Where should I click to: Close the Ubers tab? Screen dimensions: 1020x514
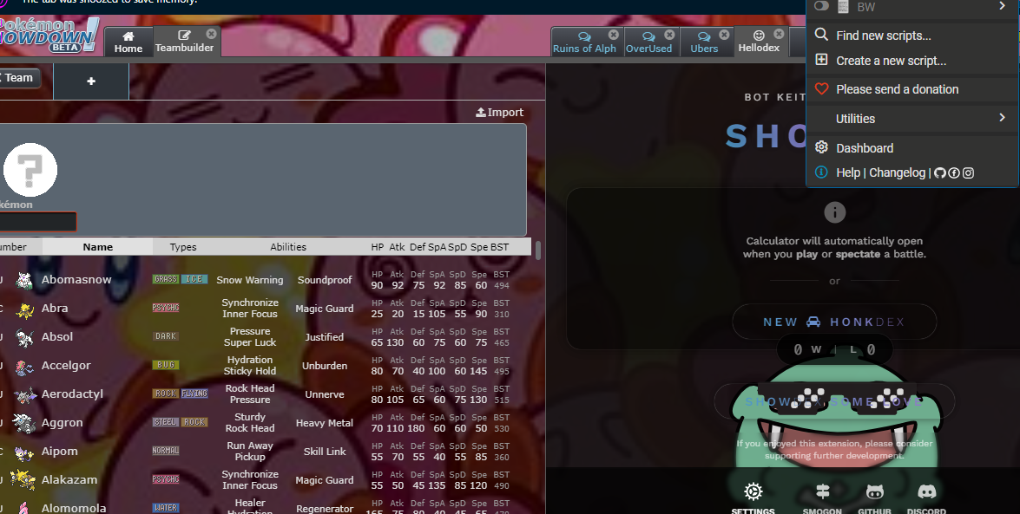tap(724, 35)
